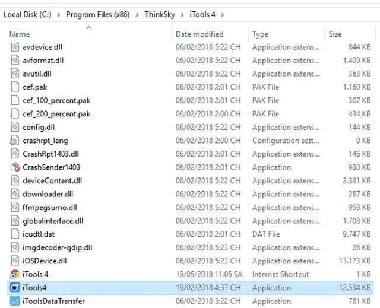Click 'DAT File' type of icudtl.dat

[x=266, y=234]
